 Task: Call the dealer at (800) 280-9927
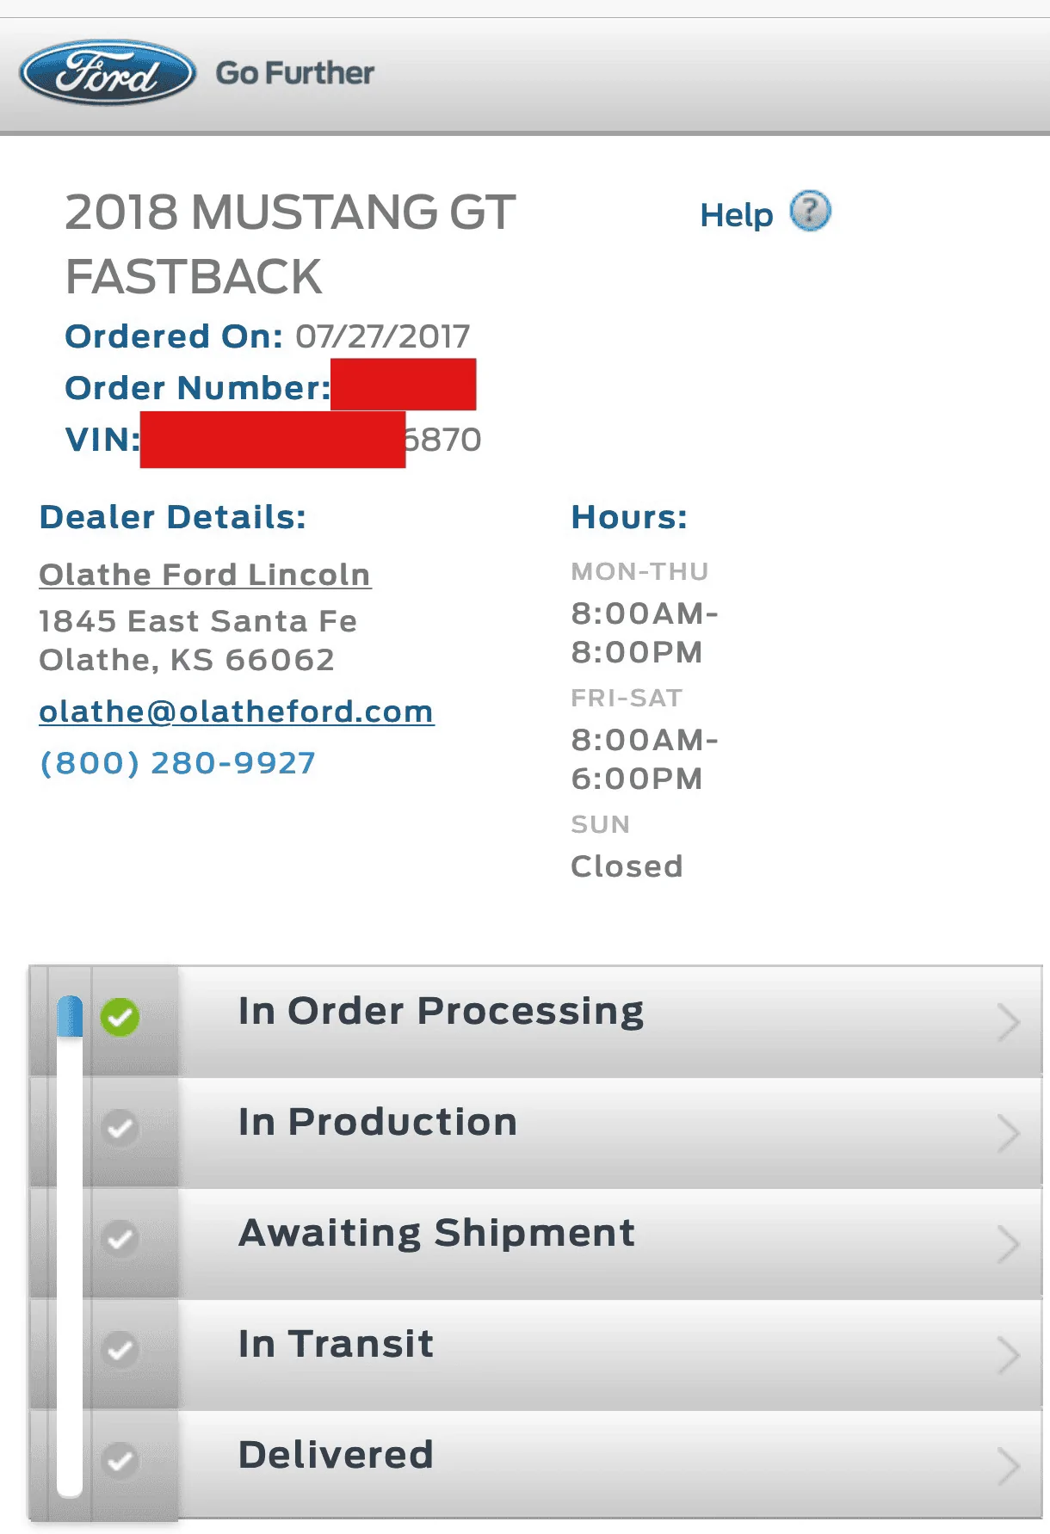tap(178, 763)
